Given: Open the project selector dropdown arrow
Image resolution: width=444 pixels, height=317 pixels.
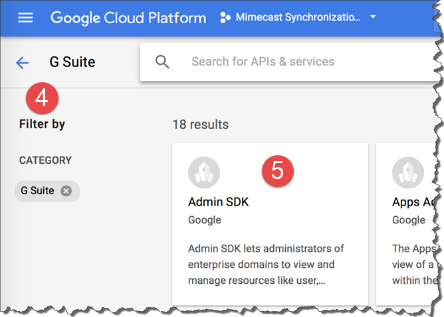Looking at the screenshot, I should coord(373,17).
